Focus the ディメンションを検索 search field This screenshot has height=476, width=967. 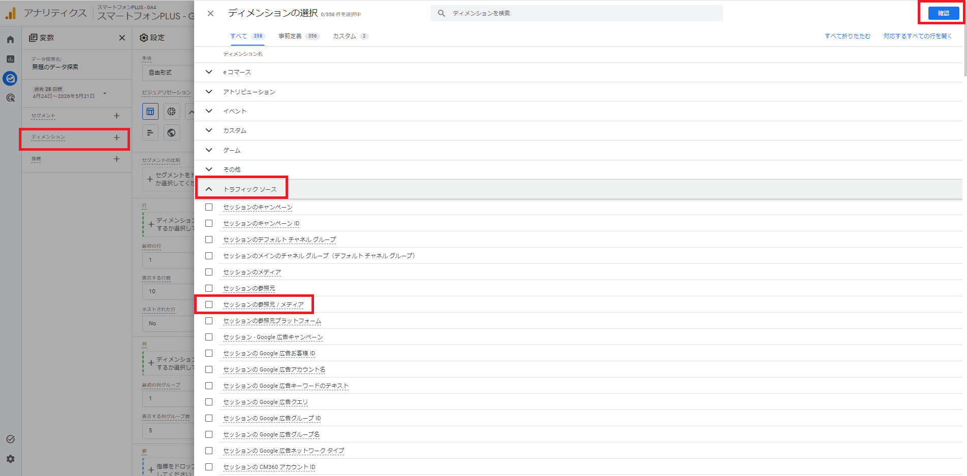pos(577,13)
